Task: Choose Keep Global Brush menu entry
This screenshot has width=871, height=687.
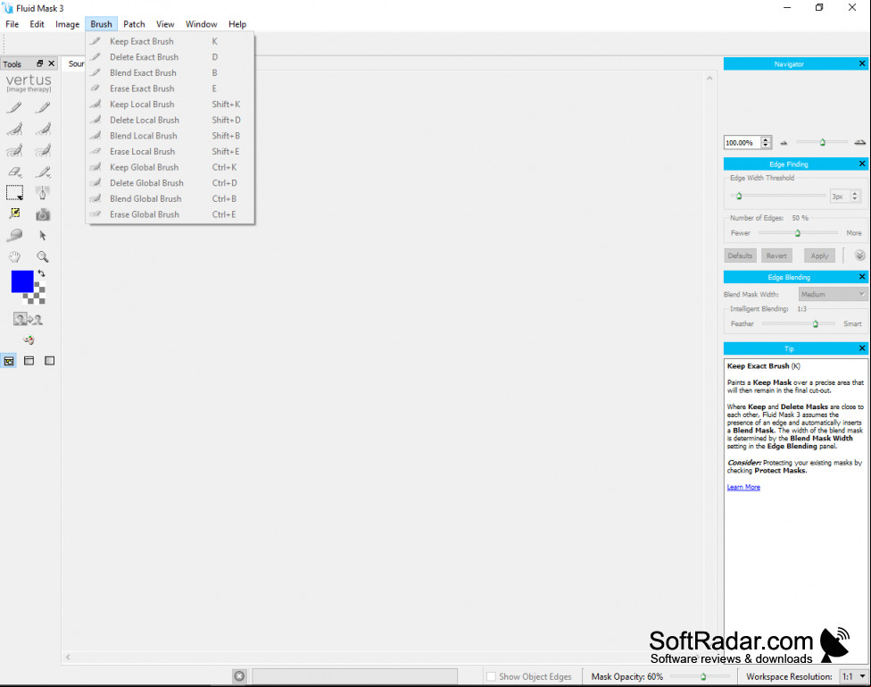Action: coord(170,167)
